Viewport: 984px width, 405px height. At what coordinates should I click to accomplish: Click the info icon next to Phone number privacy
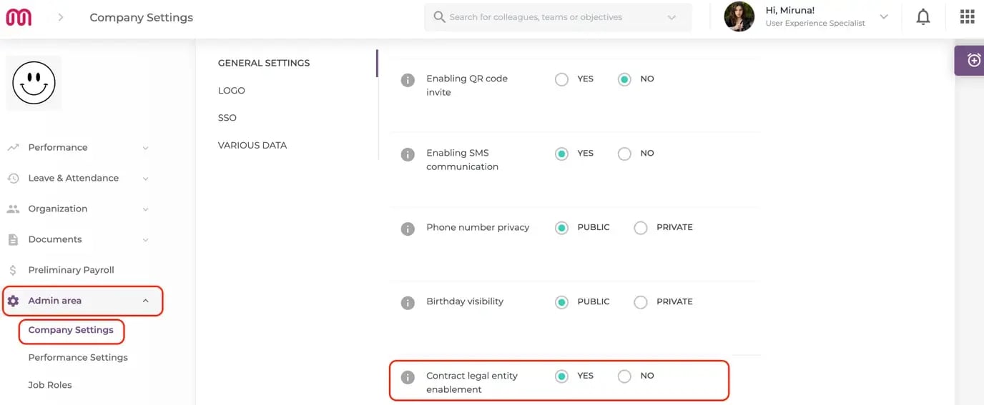pos(408,229)
